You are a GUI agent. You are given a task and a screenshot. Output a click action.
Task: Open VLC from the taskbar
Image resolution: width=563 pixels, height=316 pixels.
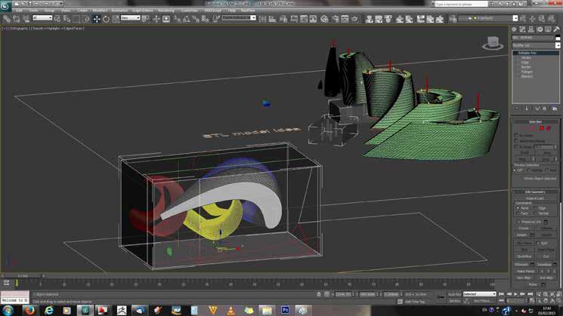230,310
